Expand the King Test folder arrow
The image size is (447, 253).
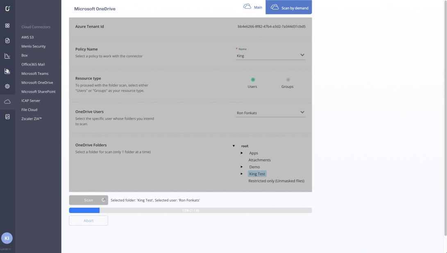(x=242, y=174)
